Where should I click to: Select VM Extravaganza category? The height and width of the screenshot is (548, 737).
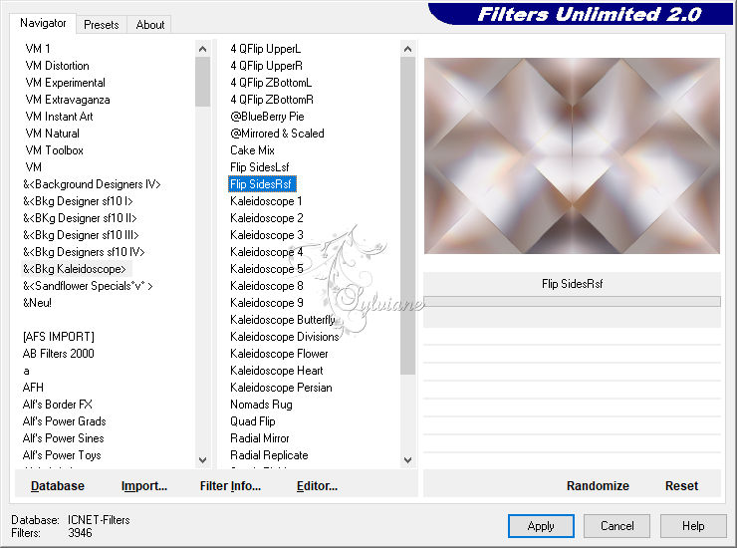pyautogui.click(x=68, y=100)
